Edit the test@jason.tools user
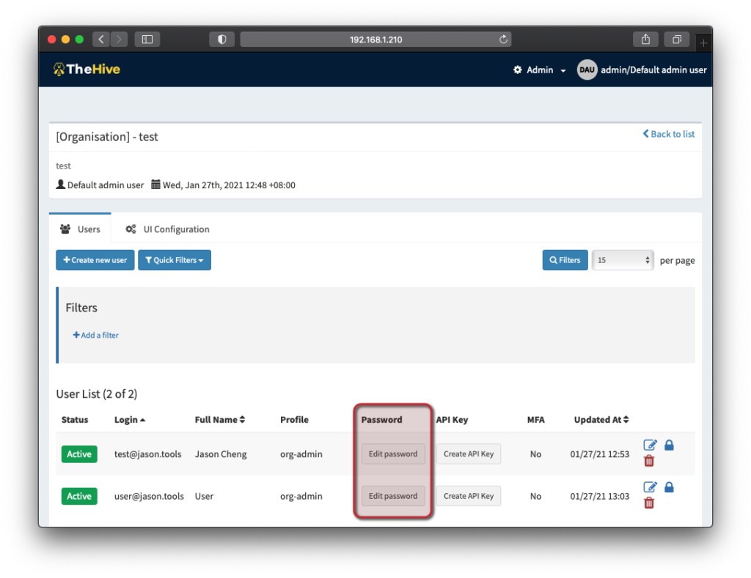Screen dimensions: 751x578 (x=650, y=445)
